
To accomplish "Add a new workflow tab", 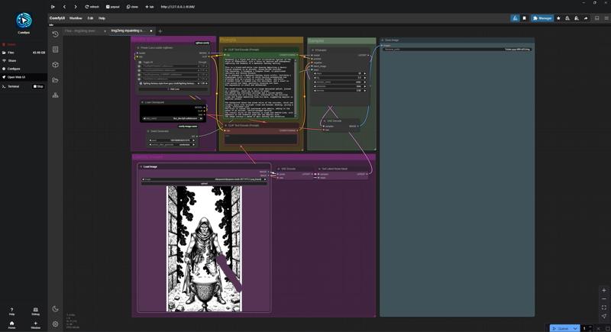I will 160,31.
